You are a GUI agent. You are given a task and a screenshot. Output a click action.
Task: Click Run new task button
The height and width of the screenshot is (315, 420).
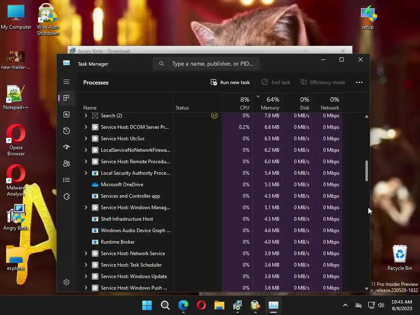(230, 82)
